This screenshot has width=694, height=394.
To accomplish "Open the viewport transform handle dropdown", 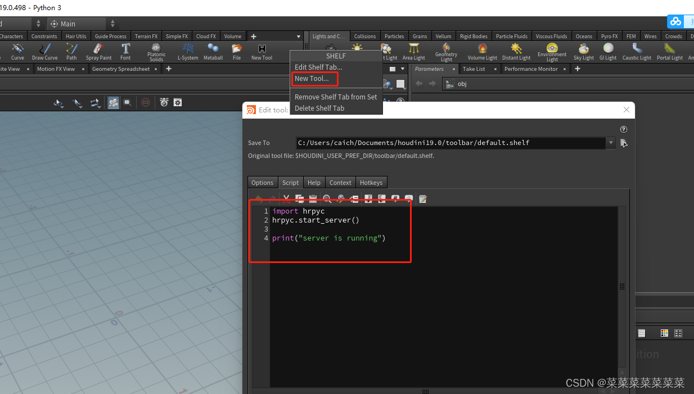I will point(78,102).
